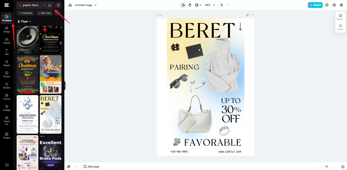Choose the Excellent Brake Pads template
The height and width of the screenshot is (170, 347).
[51, 152]
